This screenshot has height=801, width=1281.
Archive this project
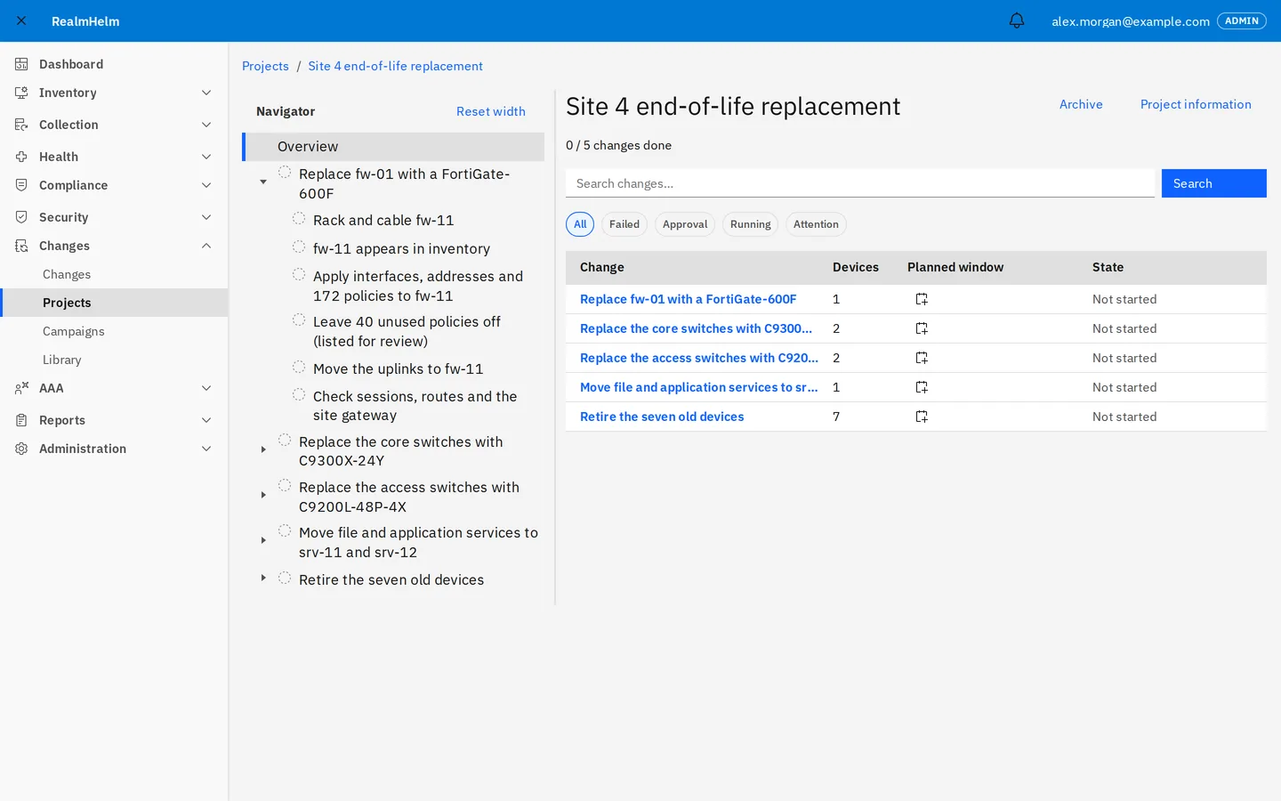pos(1081,104)
